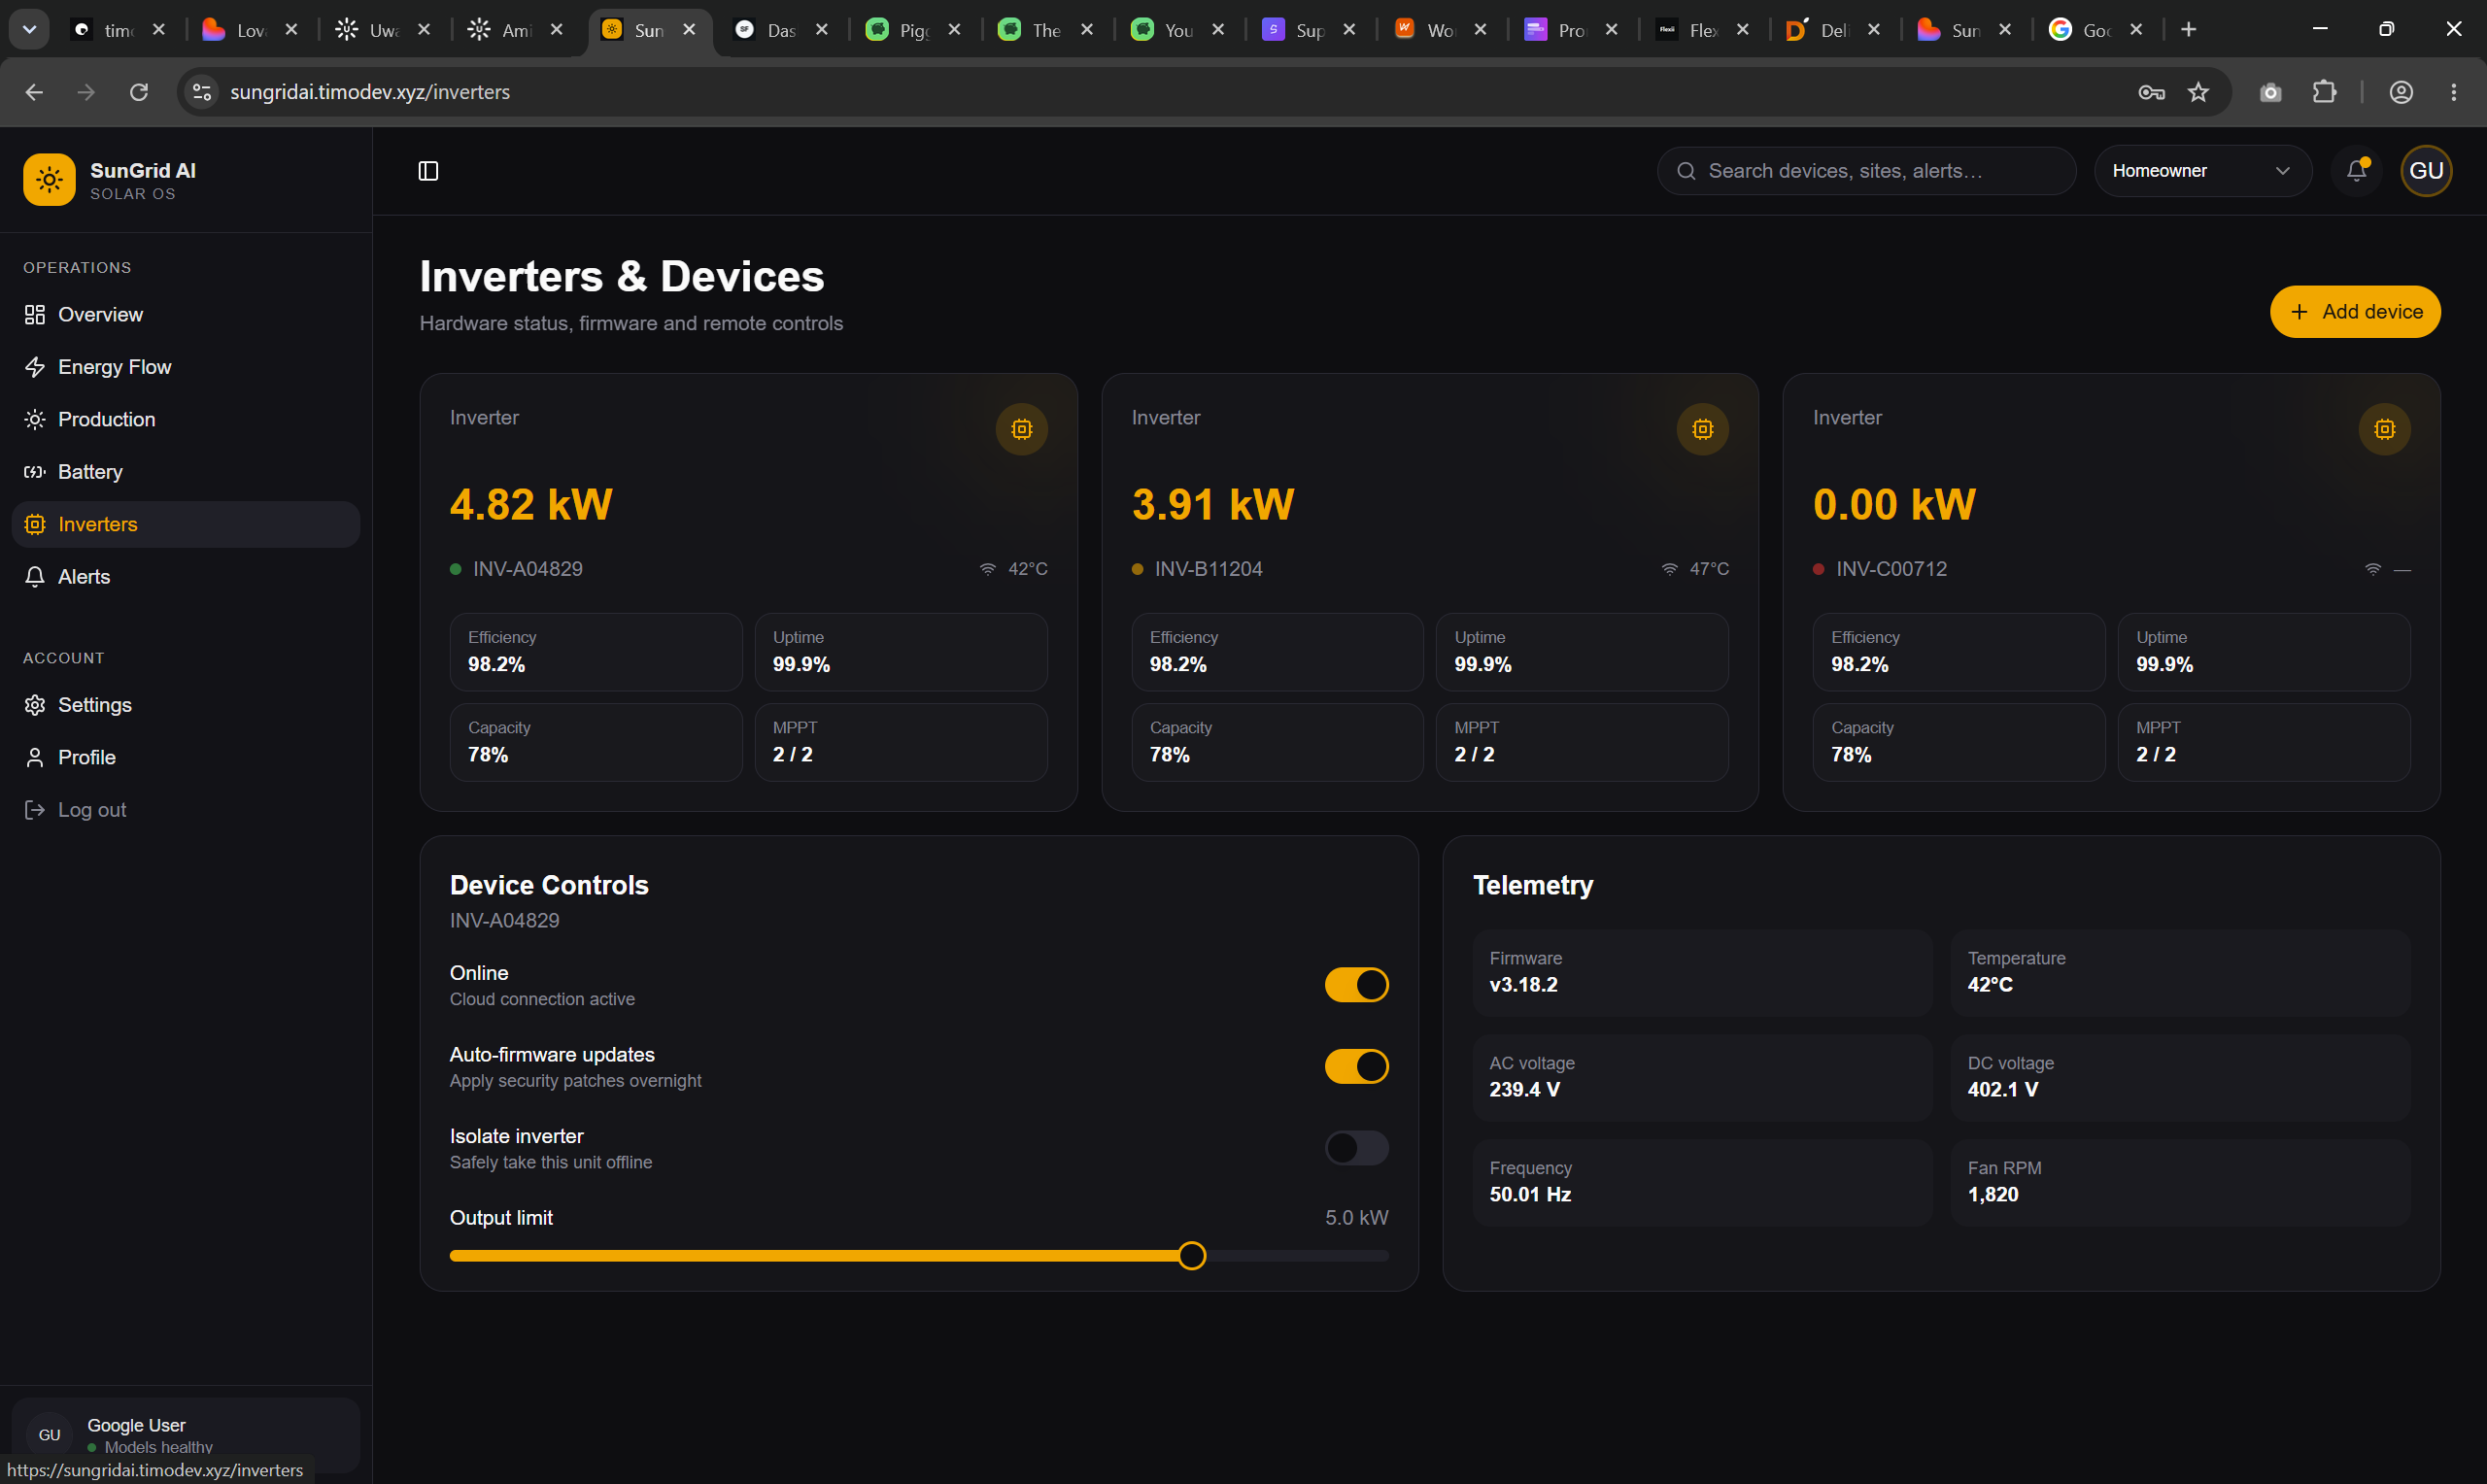Click chip icon on INV-B11204 card
The height and width of the screenshot is (1484, 2487).
tap(1702, 429)
